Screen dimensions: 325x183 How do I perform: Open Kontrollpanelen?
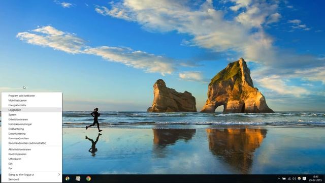tap(31, 154)
